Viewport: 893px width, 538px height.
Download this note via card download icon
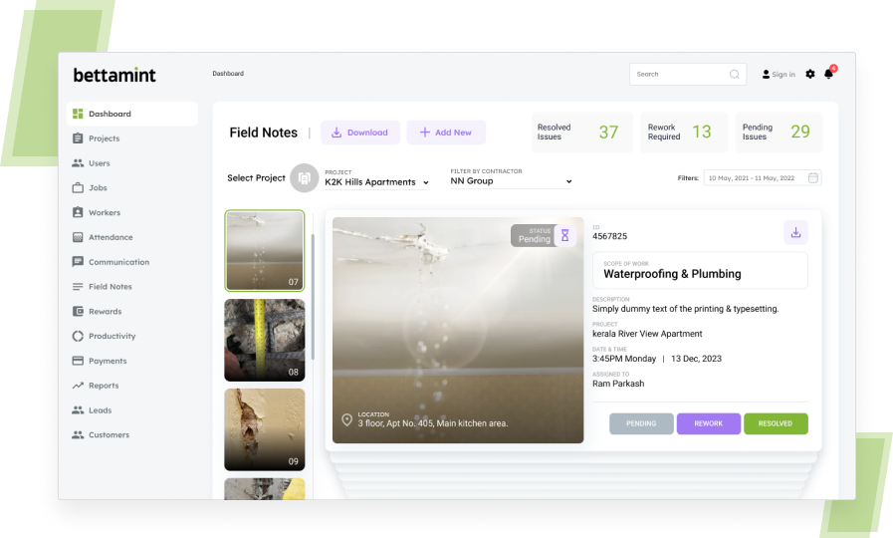click(795, 232)
